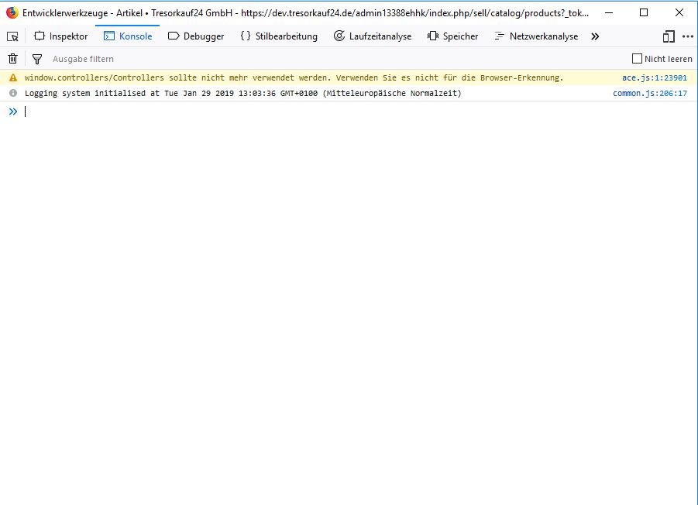Clear console output with trash icon

point(13,59)
